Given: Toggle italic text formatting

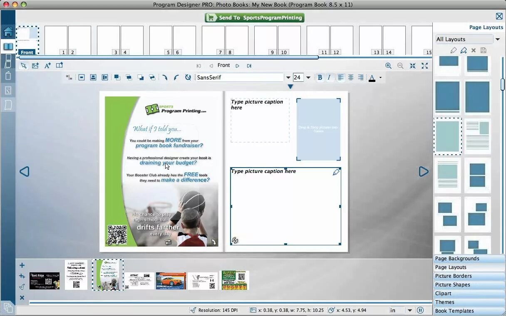Looking at the screenshot, I should (329, 77).
